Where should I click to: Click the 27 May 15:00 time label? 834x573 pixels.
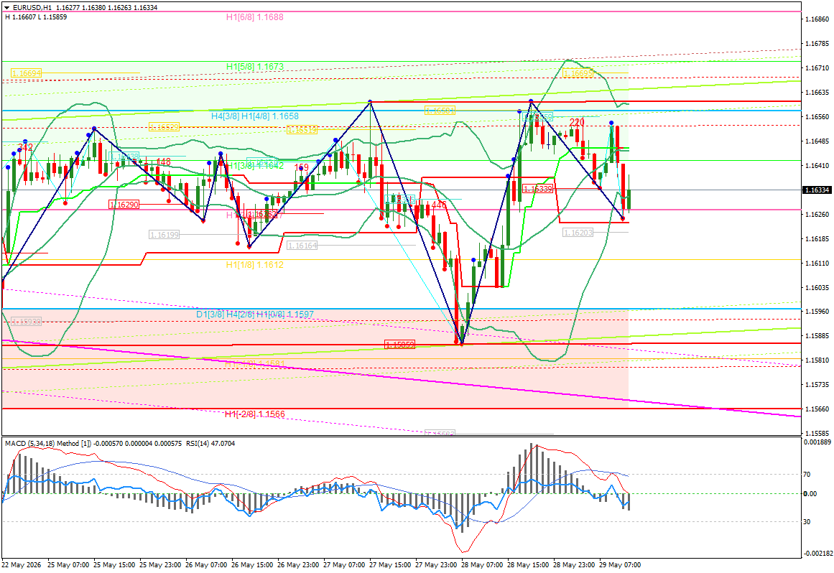(x=389, y=565)
